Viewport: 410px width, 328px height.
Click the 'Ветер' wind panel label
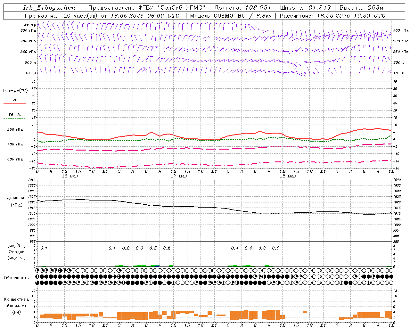click(x=29, y=24)
